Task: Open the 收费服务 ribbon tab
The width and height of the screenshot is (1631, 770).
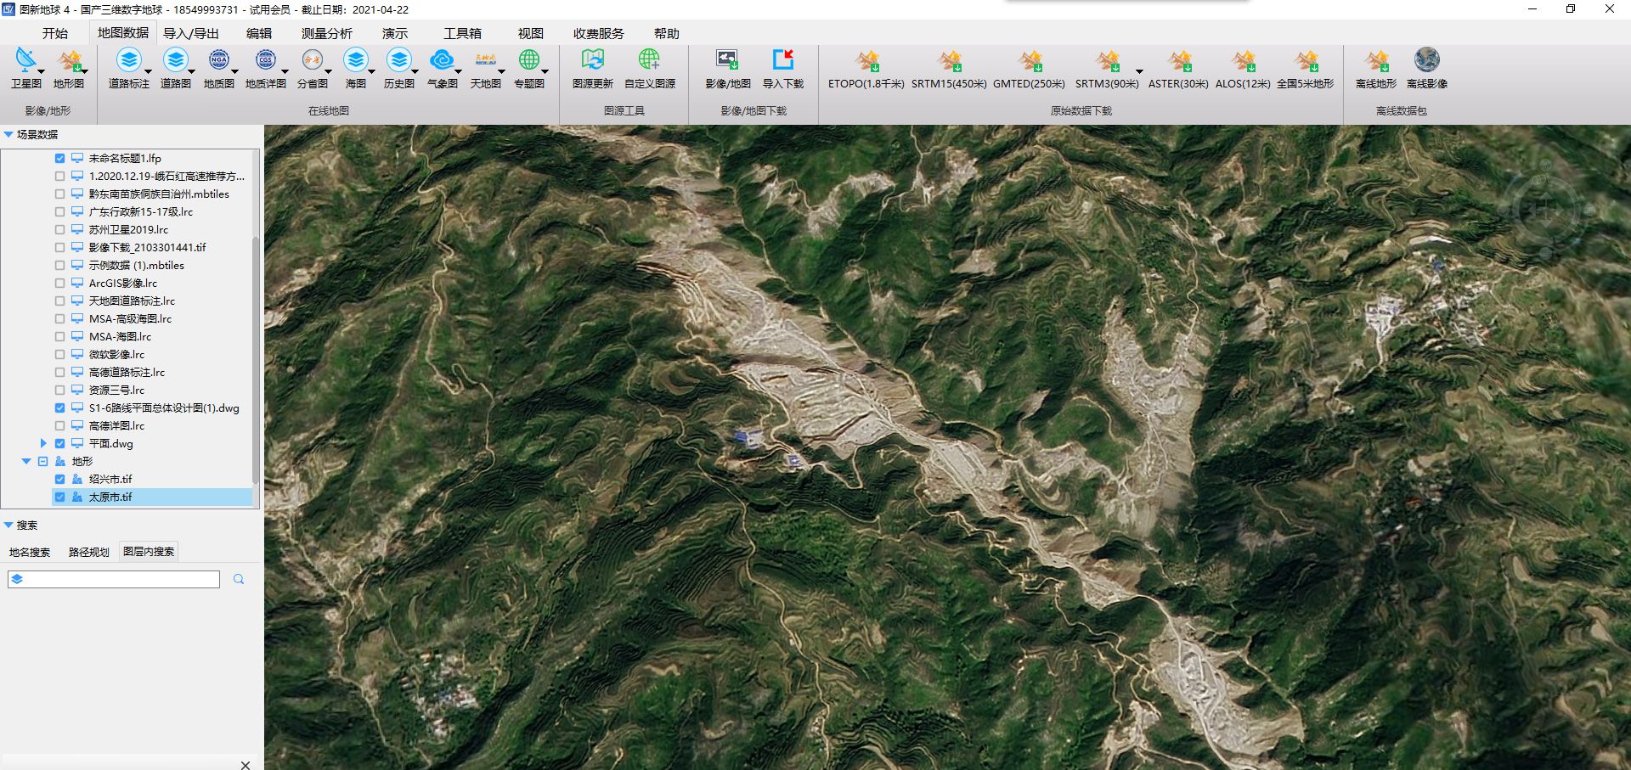Action: tap(599, 33)
